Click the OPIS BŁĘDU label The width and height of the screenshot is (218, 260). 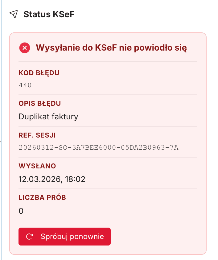tap(40, 103)
